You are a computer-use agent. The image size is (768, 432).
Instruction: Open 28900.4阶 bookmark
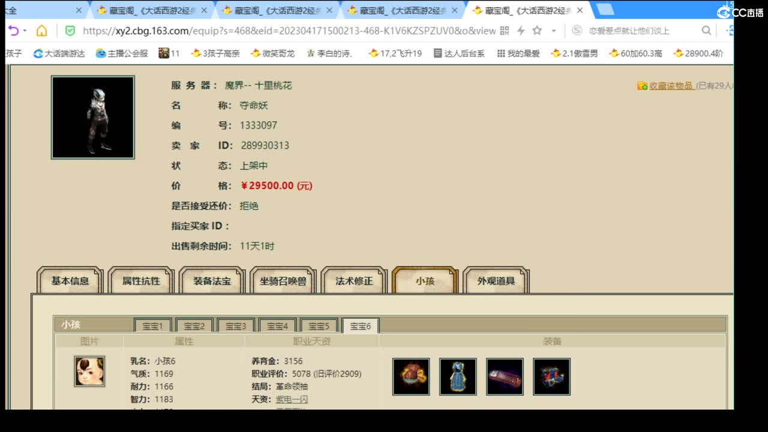[698, 53]
